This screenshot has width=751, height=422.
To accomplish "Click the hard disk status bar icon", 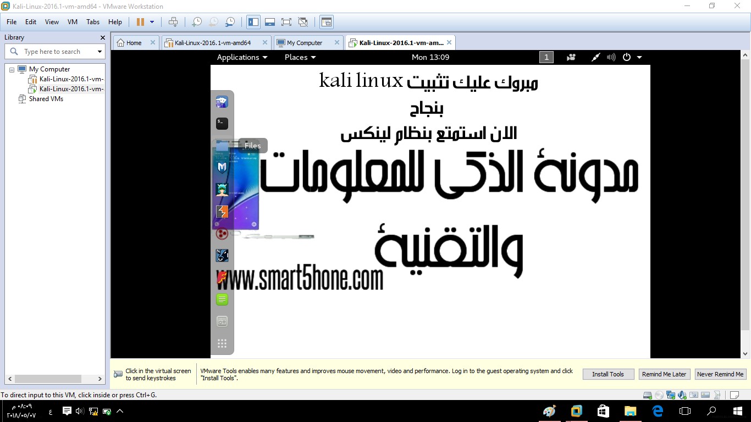I will [647, 395].
